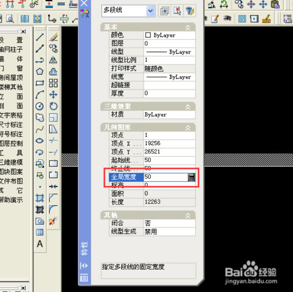Collapse the 几何图形 section
293x292 pixels.
pyautogui.click(x=188, y=128)
